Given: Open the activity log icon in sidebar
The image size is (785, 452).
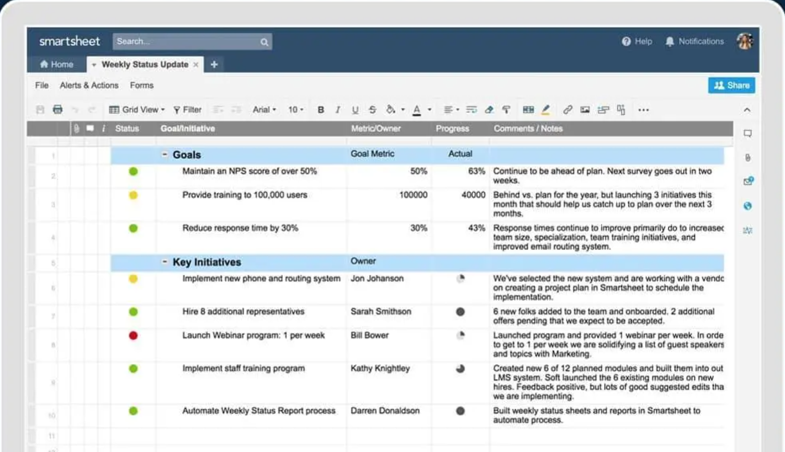Looking at the screenshot, I should tap(747, 230).
